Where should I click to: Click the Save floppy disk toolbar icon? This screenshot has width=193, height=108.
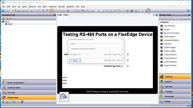[19, 11]
